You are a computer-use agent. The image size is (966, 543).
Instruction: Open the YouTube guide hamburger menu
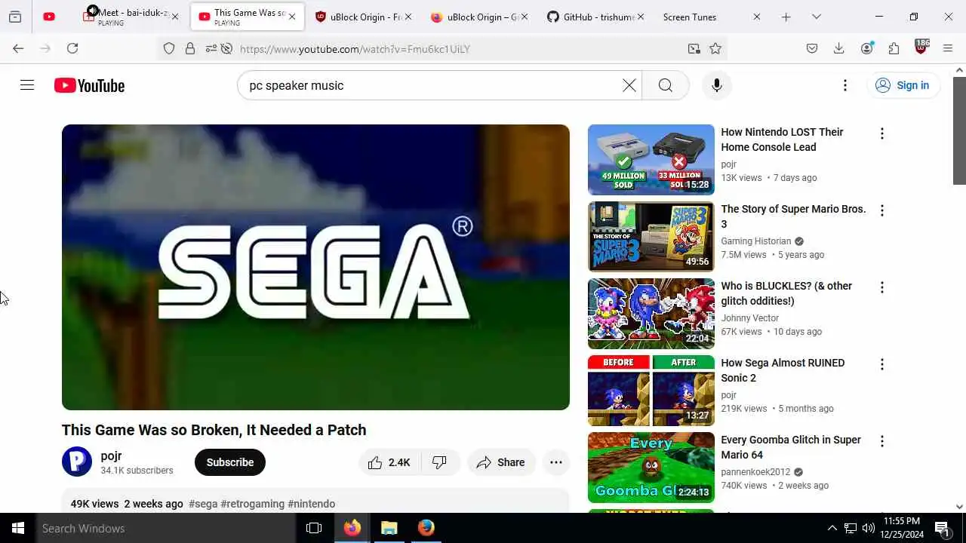click(x=27, y=85)
